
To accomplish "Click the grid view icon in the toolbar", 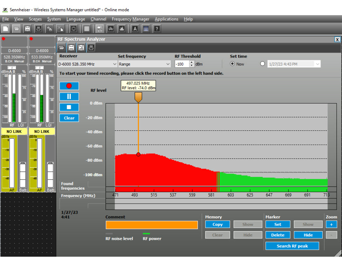I will (x=87, y=29).
